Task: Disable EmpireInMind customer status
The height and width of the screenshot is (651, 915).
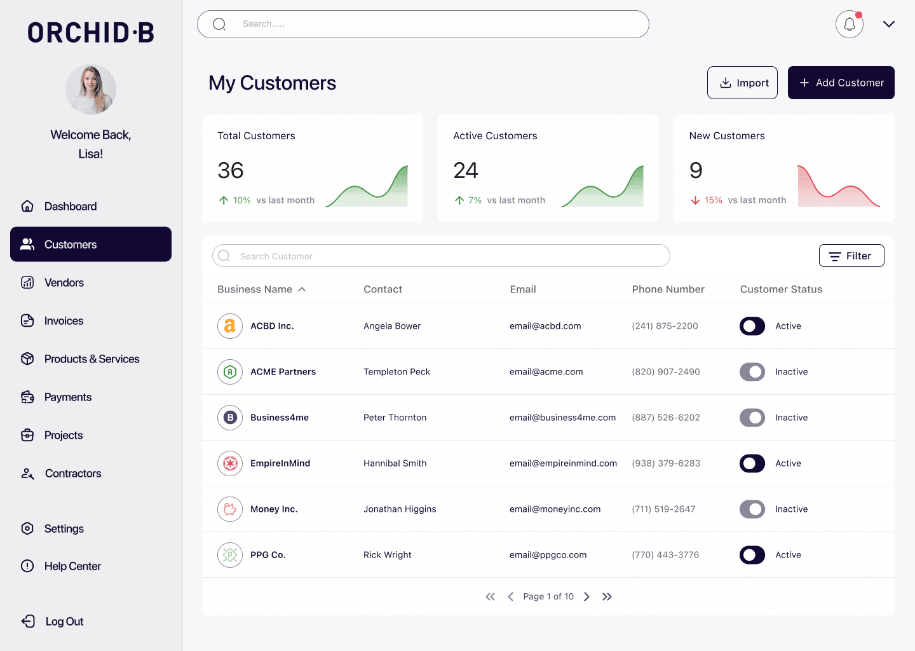Action: click(752, 463)
